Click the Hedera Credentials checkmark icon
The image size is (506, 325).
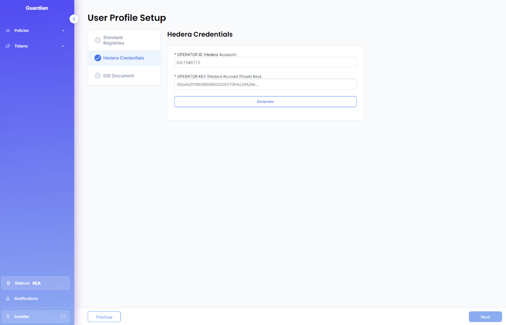click(97, 58)
